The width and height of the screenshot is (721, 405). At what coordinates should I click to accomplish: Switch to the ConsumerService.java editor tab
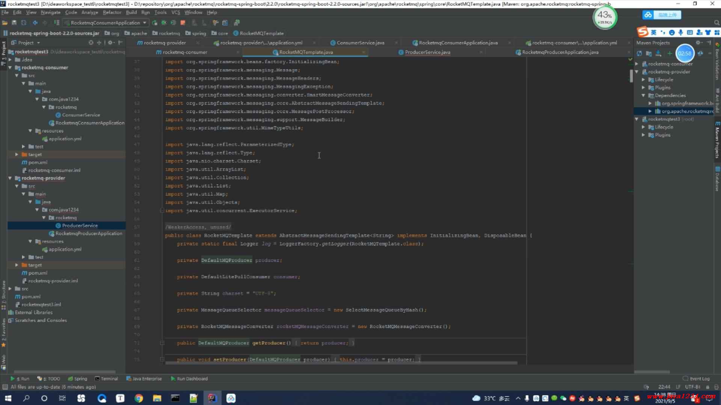point(360,43)
